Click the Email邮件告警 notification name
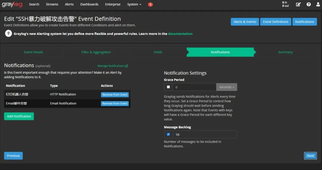Screen dimensions: 322x170 (16, 103)
